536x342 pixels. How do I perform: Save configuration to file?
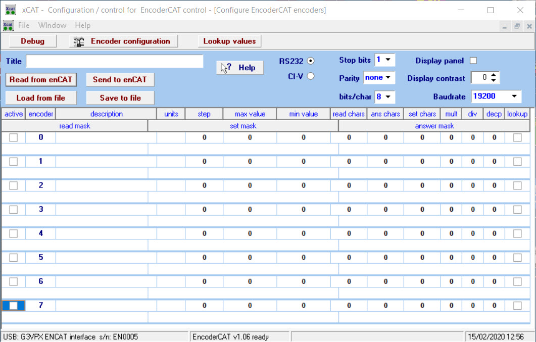(120, 98)
